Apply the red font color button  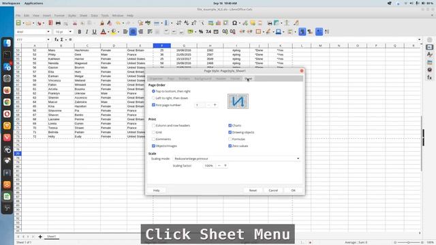coord(103,32)
